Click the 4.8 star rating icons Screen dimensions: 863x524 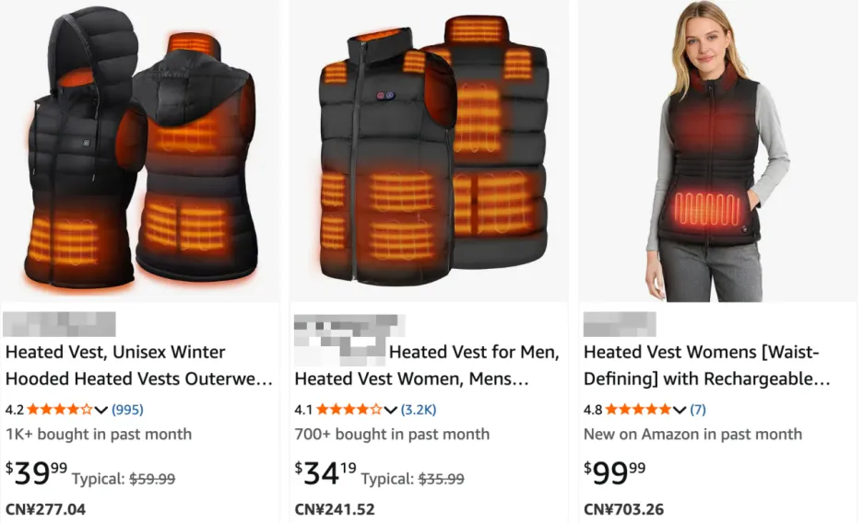pos(638,410)
